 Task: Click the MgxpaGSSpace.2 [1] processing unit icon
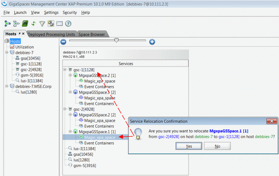75,75
